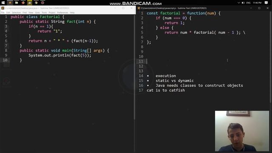Click line number 17 in javascript gutter
272x153 pixels.
141,90
